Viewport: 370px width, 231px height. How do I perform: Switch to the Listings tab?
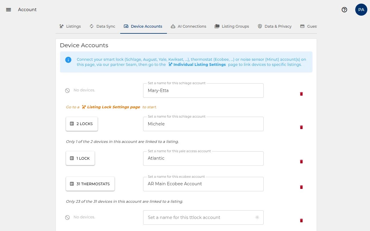pyautogui.click(x=70, y=26)
